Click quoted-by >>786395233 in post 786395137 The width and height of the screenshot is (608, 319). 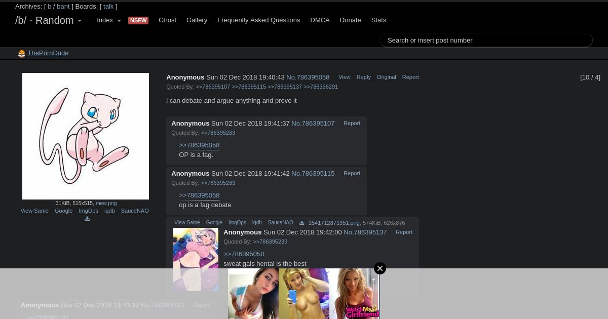tap(270, 242)
